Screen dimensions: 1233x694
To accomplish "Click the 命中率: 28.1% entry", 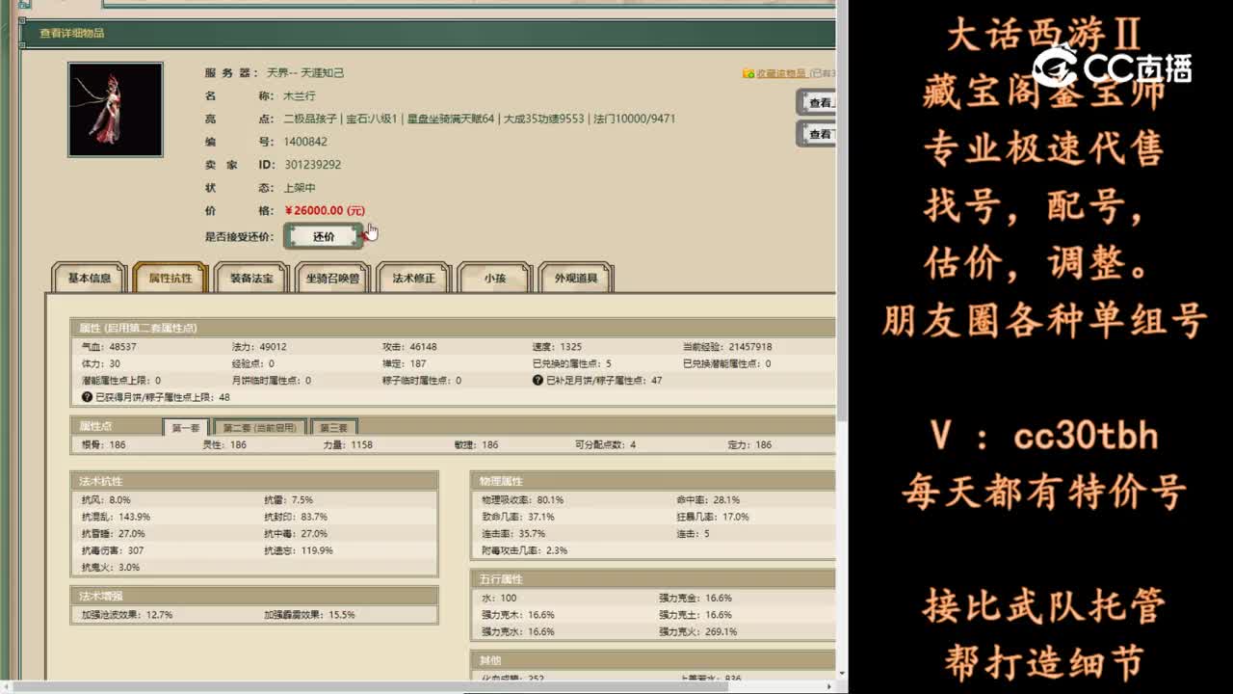I will [708, 500].
